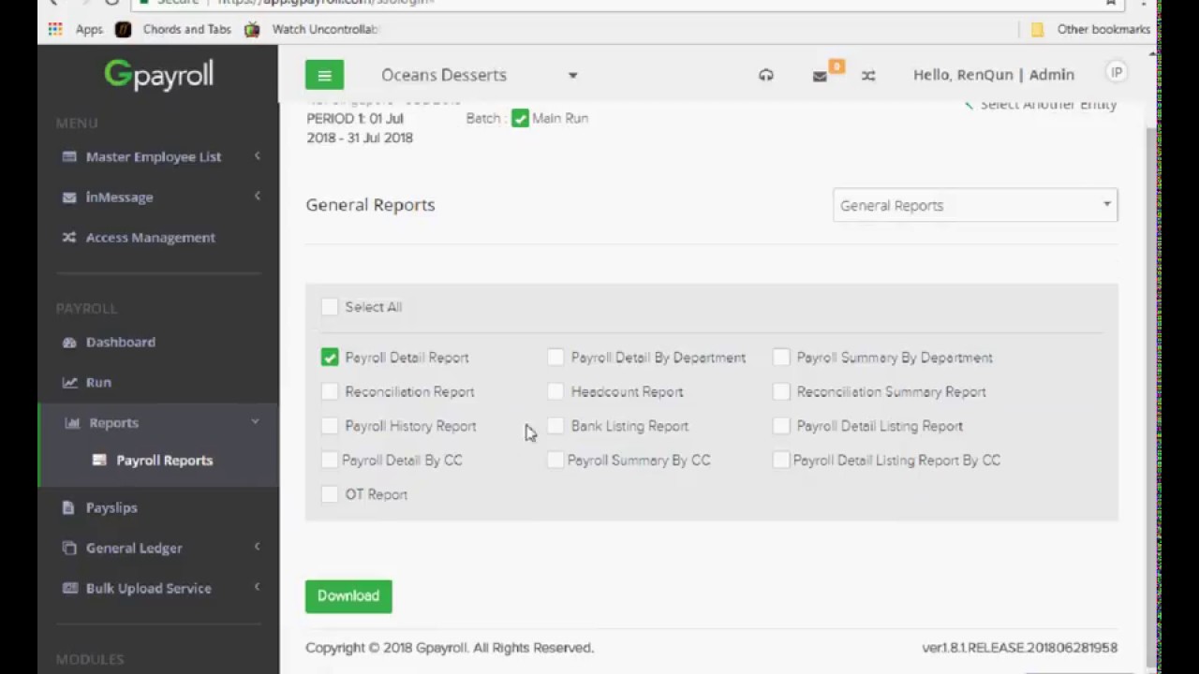Expand the inMessage chevron
The height and width of the screenshot is (674, 1199).
coord(257,196)
